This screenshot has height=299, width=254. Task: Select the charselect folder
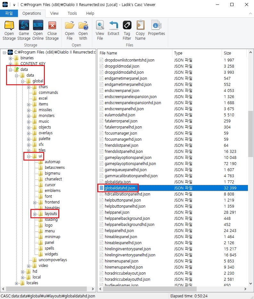(x=53, y=179)
